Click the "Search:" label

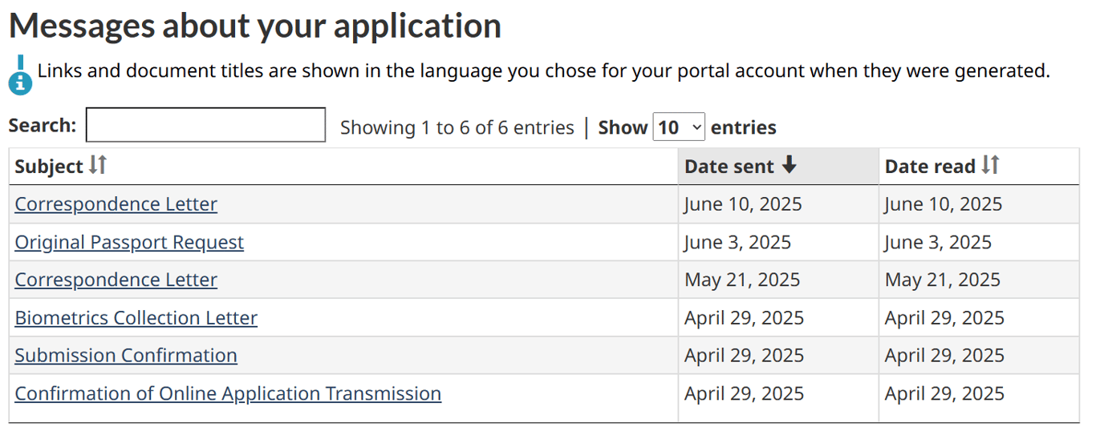(42, 126)
